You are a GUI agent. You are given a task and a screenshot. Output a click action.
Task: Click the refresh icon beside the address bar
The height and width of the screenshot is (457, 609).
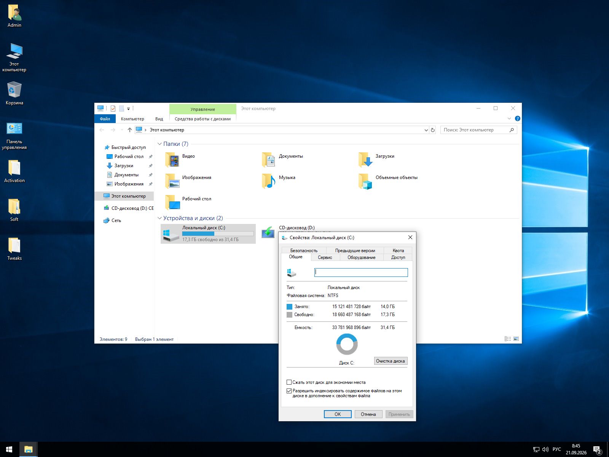click(x=433, y=130)
